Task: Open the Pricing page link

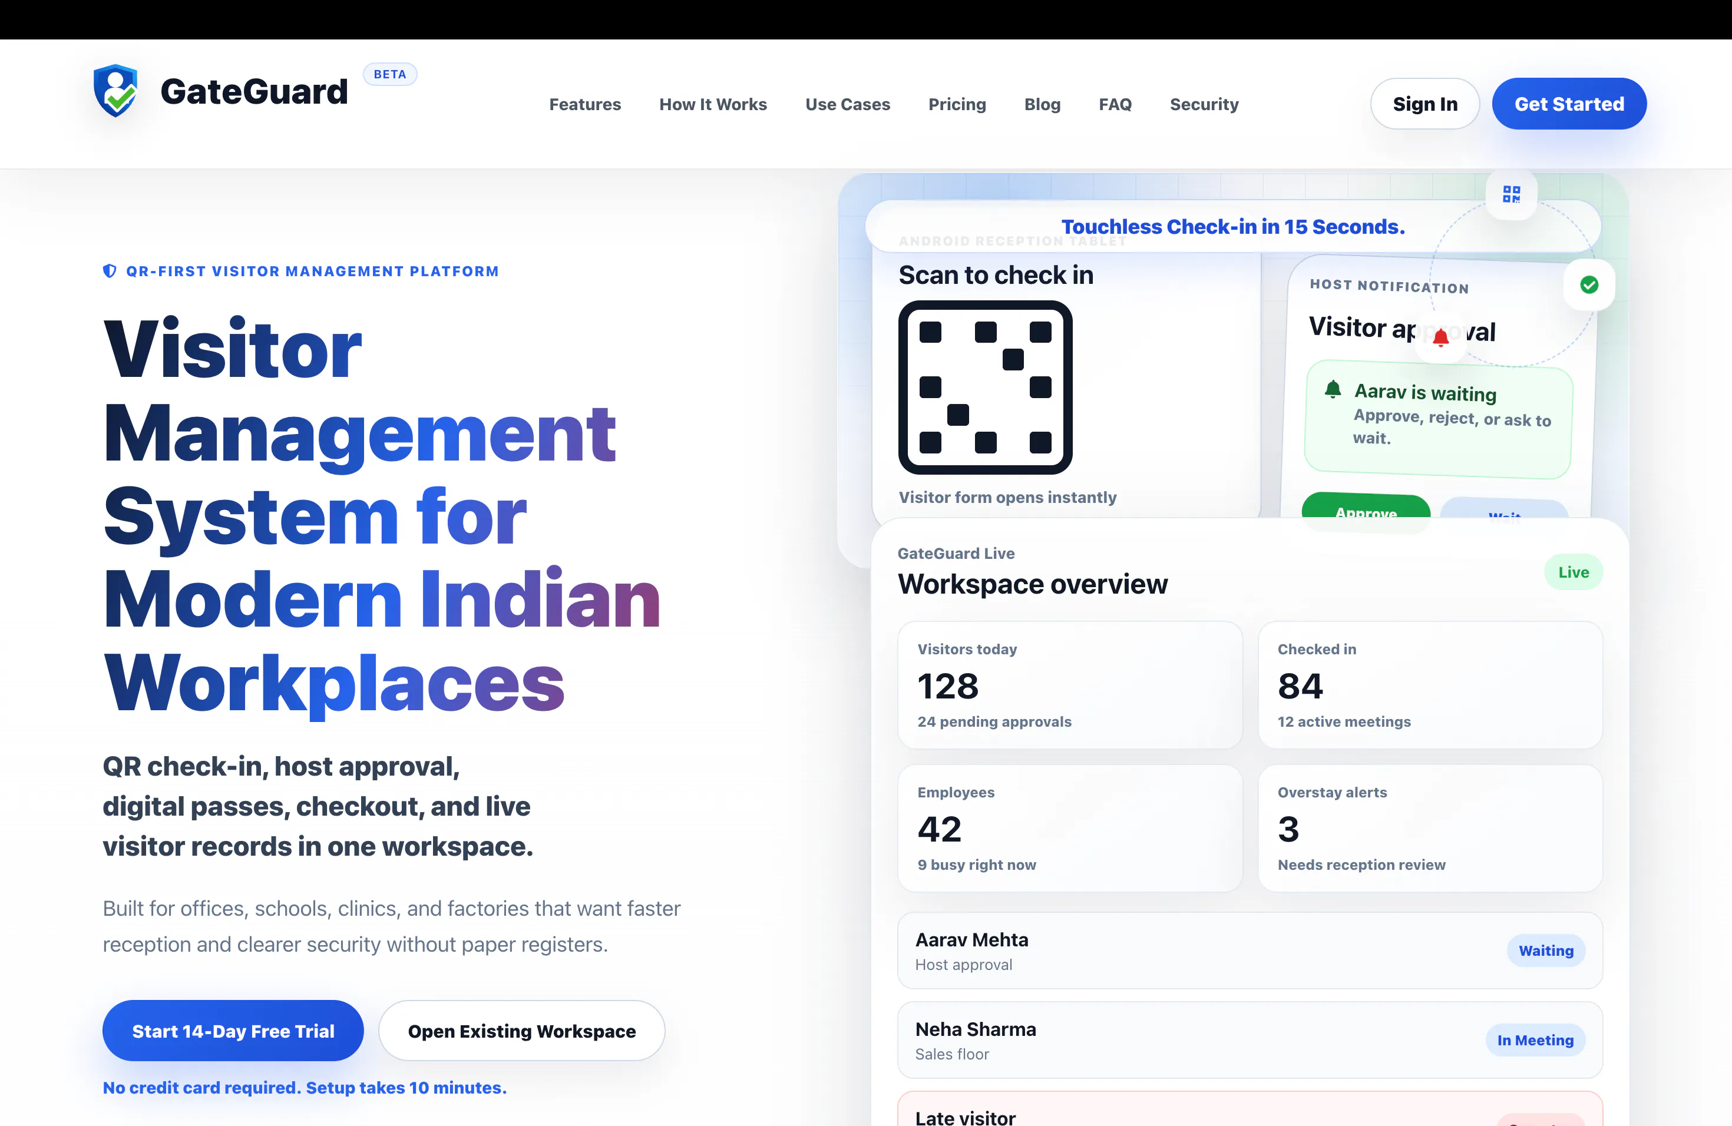Action: pos(957,105)
